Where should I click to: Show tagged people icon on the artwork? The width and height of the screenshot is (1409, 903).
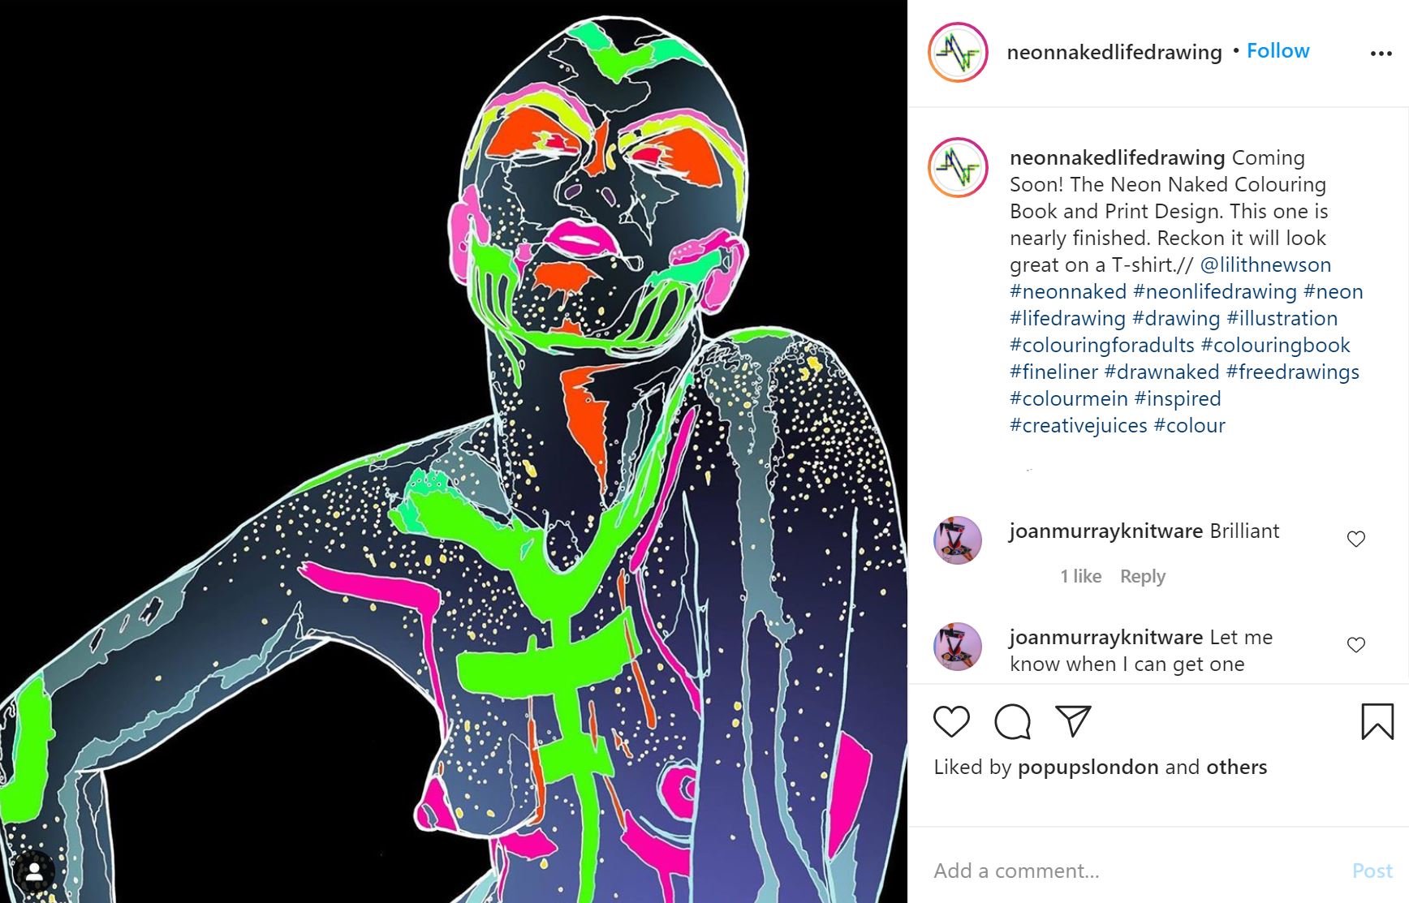point(34,872)
